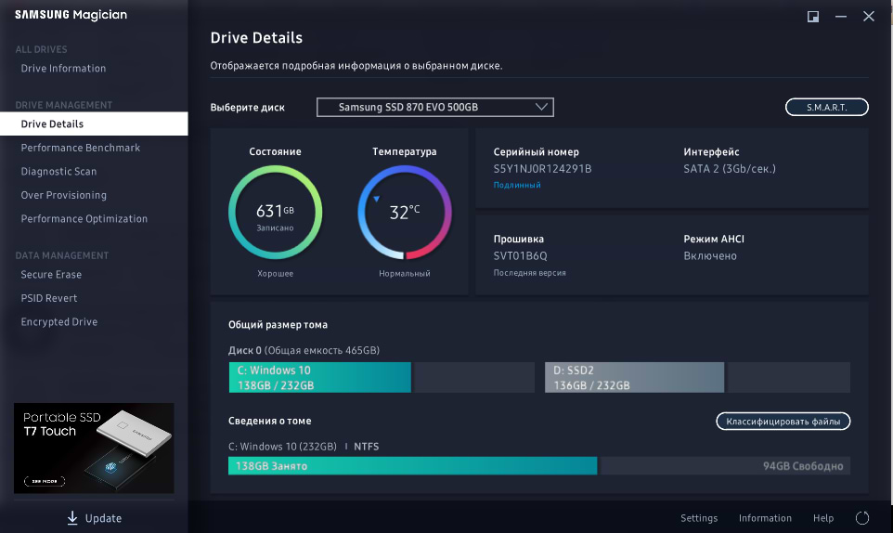The image size is (893, 533).
Task: Click the SATA 2 (3Gb/сек.) interface value
Action: [730, 169]
